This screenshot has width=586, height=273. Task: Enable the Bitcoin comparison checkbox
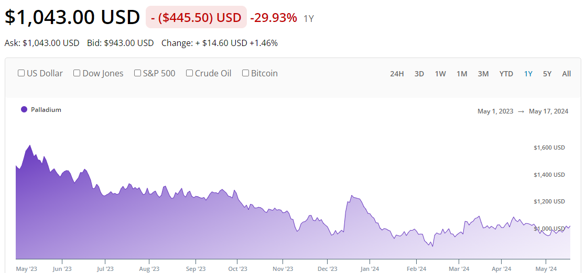(x=245, y=73)
